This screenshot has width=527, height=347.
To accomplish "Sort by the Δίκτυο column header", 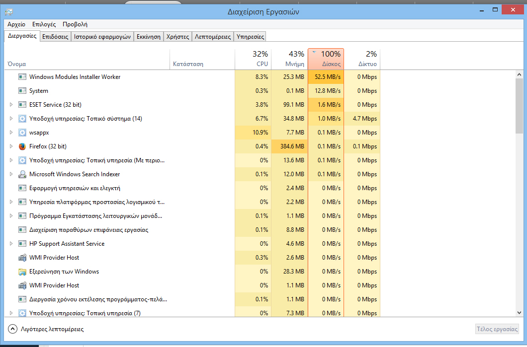I will (362, 59).
